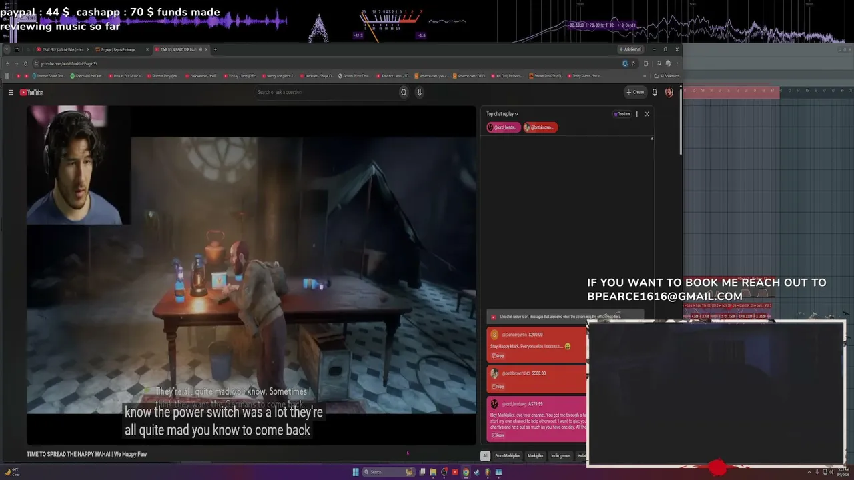854x480 pixels.
Task: Go forward in Chrome
Action: coord(16,63)
